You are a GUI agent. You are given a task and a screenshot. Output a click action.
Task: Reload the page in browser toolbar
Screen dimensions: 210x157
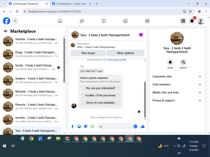(x=17, y=11)
